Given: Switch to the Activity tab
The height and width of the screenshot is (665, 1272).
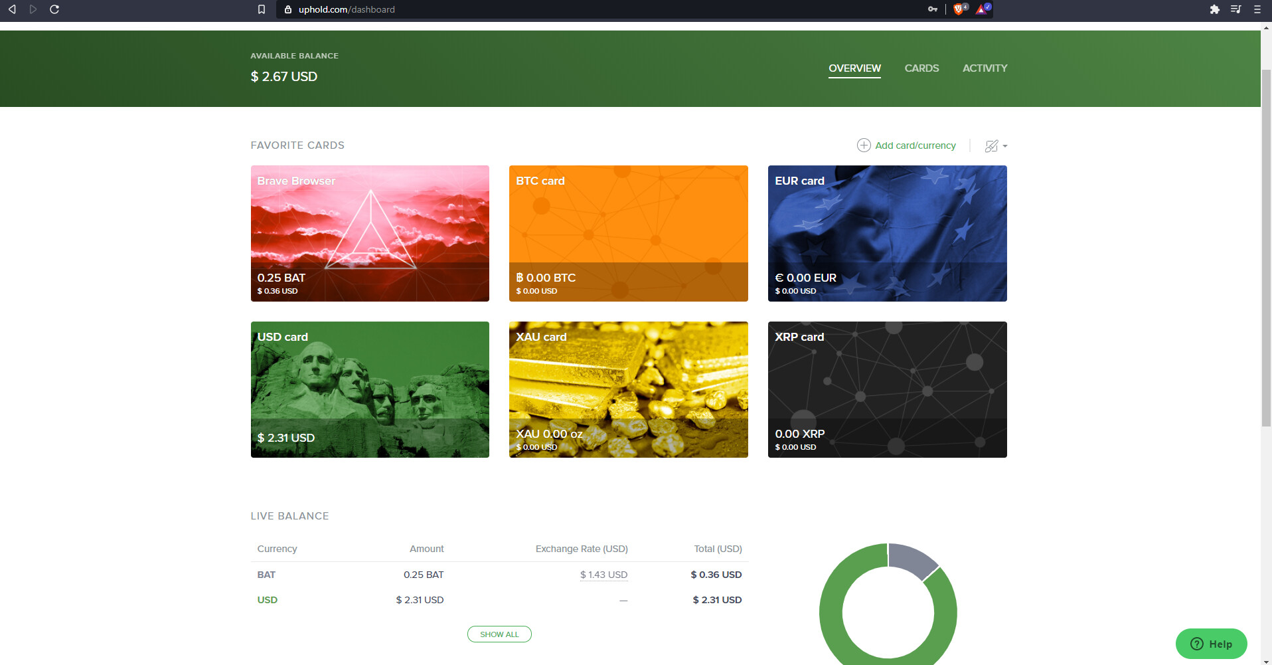Looking at the screenshot, I should [x=985, y=68].
